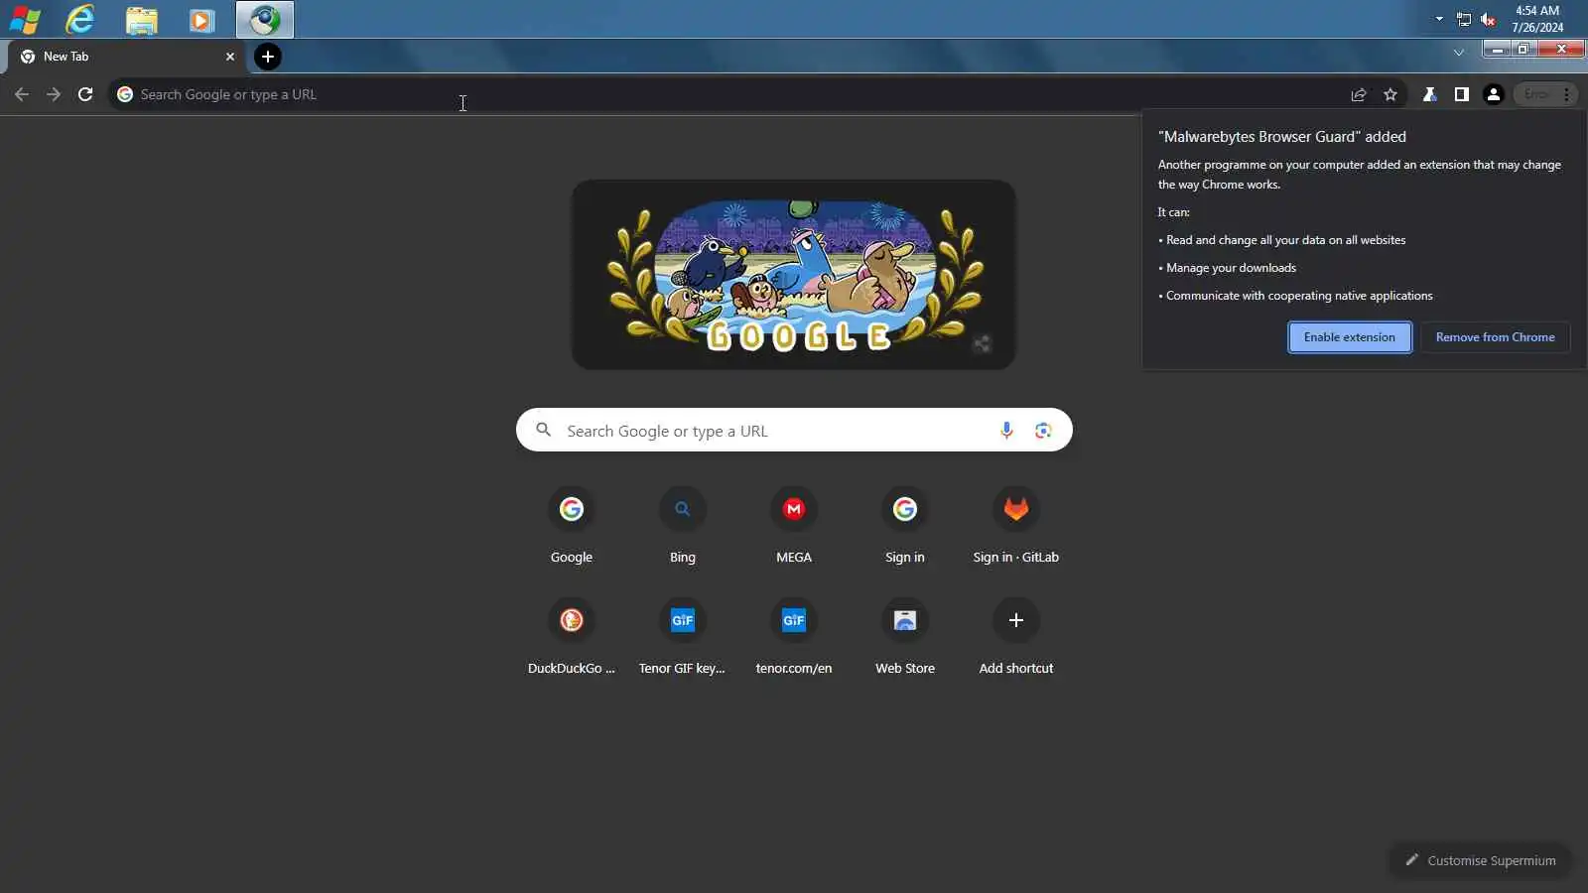The image size is (1588, 893).
Task: Go back to the previous page
Action: click(x=22, y=94)
